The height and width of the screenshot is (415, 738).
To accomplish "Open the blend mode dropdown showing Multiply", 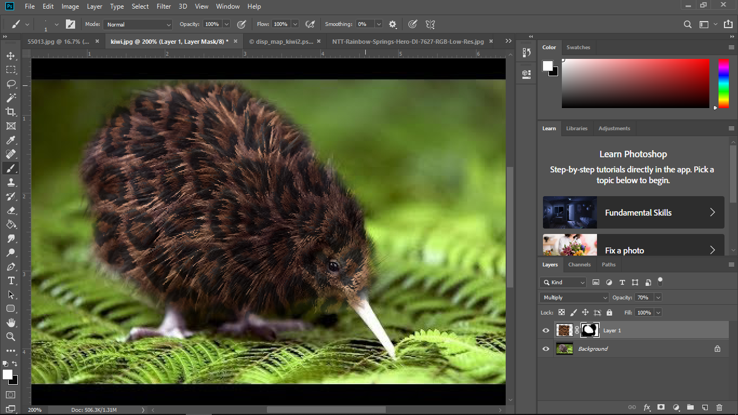I will (574, 298).
